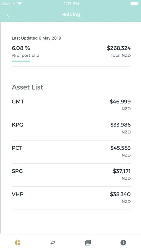Tap the Last Updated 6 May 2019 text
This screenshot has width=141, height=251.
[36, 38]
